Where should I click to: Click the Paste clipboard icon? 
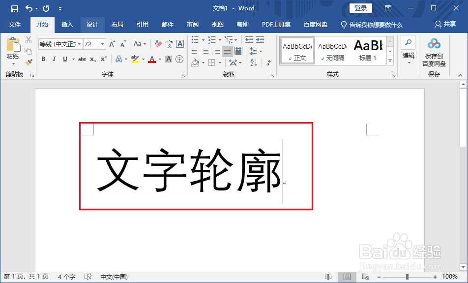pos(13,44)
